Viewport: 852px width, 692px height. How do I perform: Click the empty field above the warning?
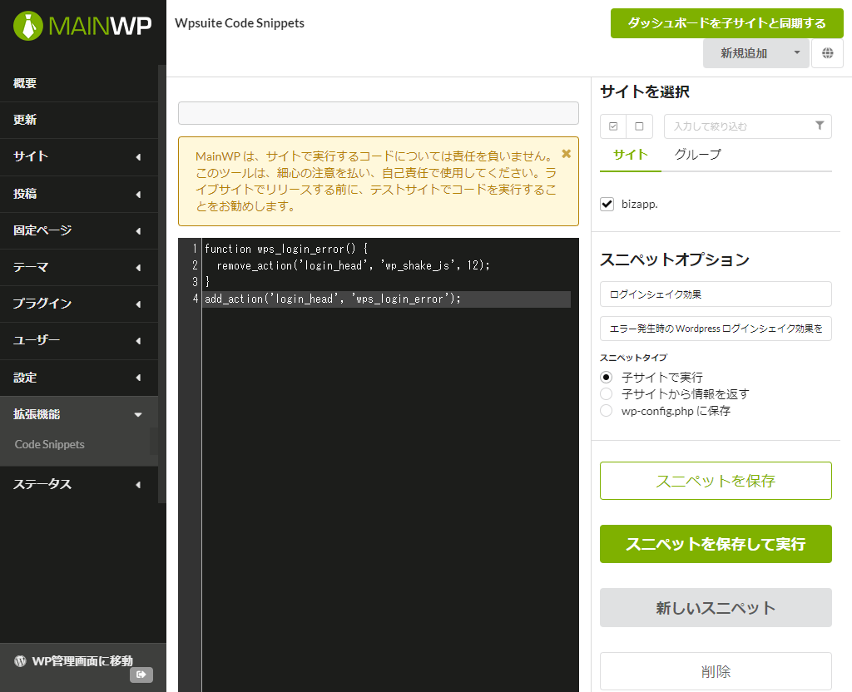click(379, 113)
